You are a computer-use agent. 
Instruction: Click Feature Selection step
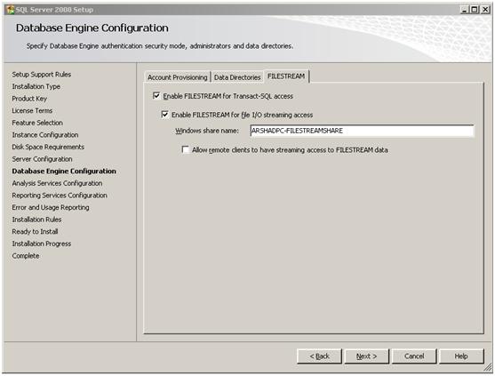point(37,123)
